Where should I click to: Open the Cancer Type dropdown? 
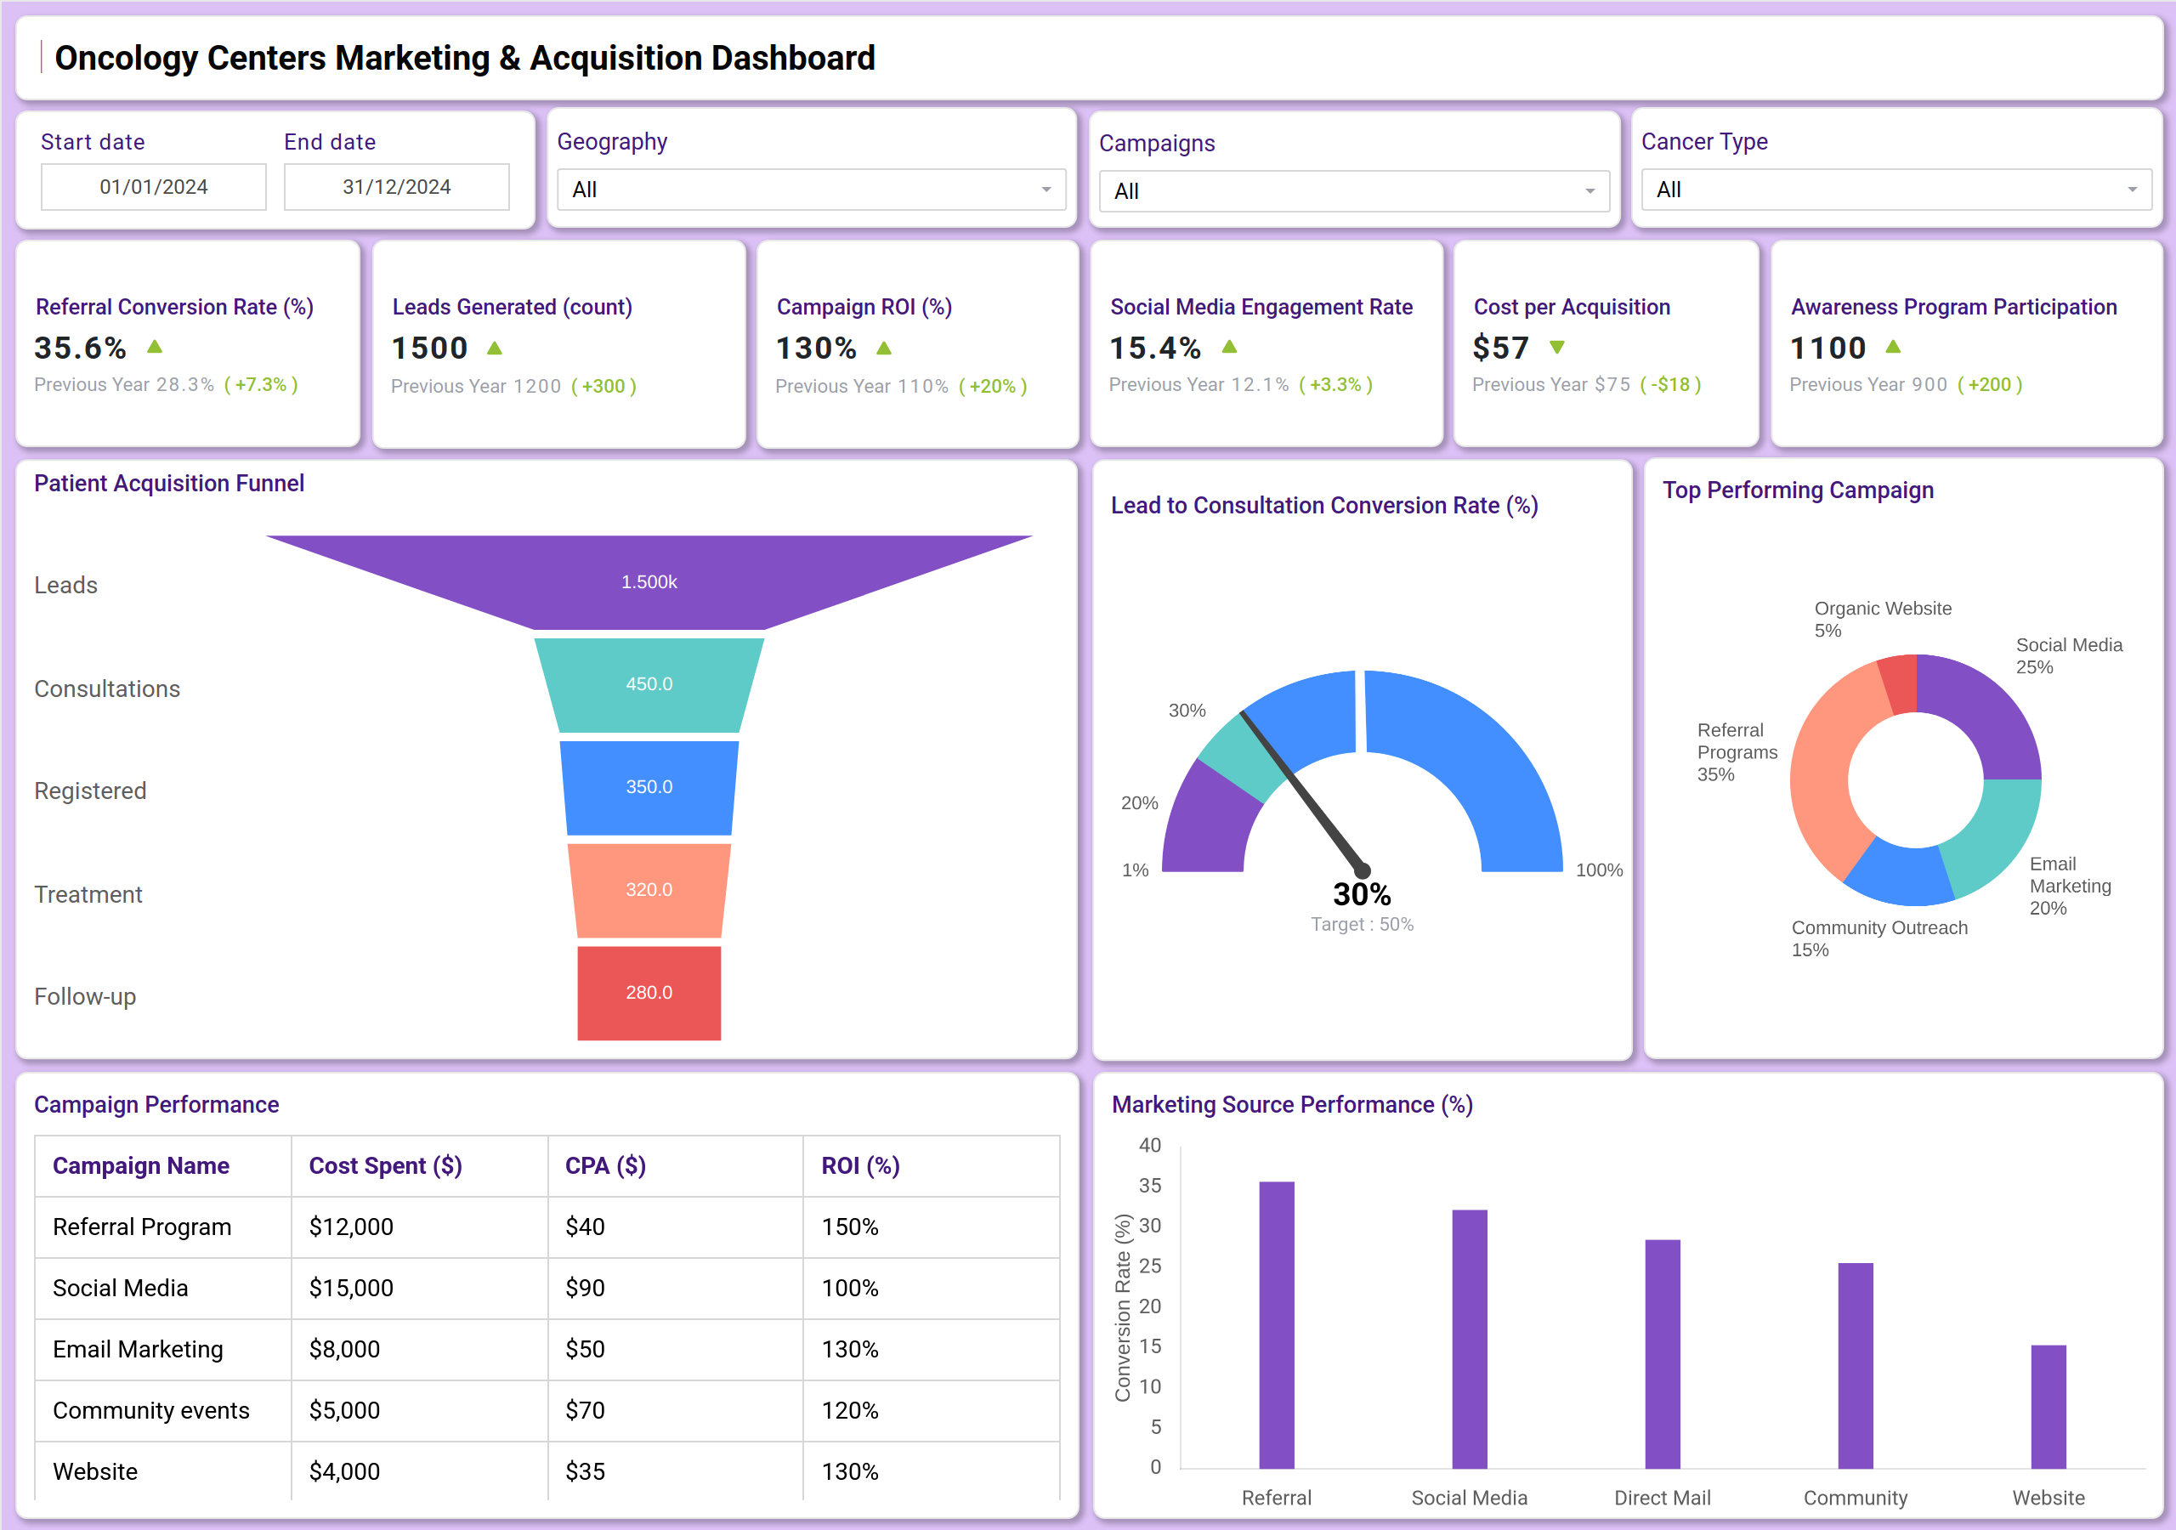pyautogui.click(x=1895, y=190)
